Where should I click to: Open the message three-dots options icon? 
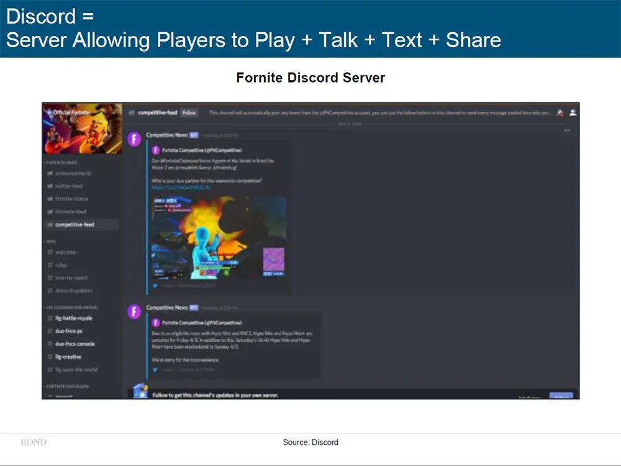567,130
